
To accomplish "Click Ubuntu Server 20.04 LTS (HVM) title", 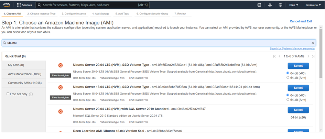I will pos(111,65).
